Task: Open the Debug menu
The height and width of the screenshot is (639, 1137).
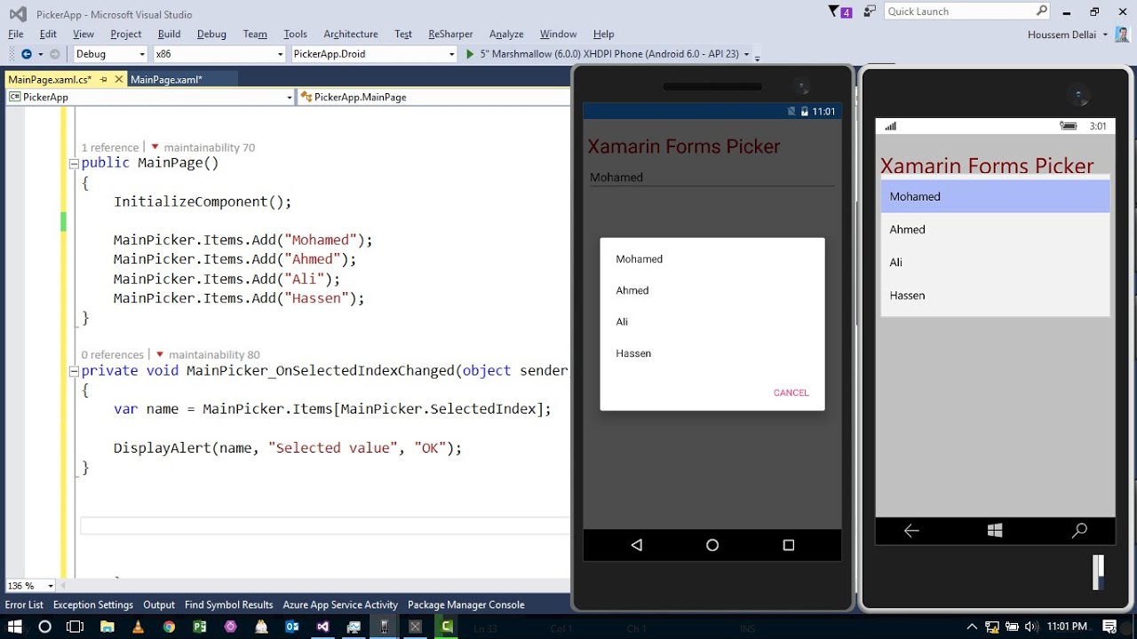Action: (211, 34)
